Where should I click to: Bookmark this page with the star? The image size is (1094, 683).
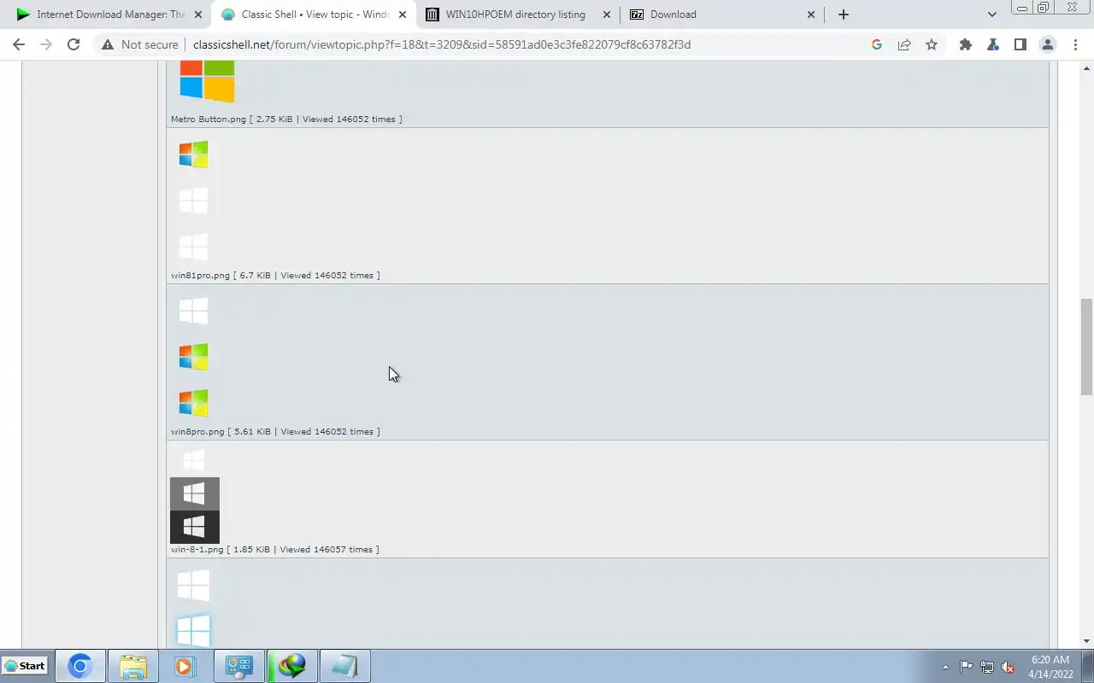(932, 44)
